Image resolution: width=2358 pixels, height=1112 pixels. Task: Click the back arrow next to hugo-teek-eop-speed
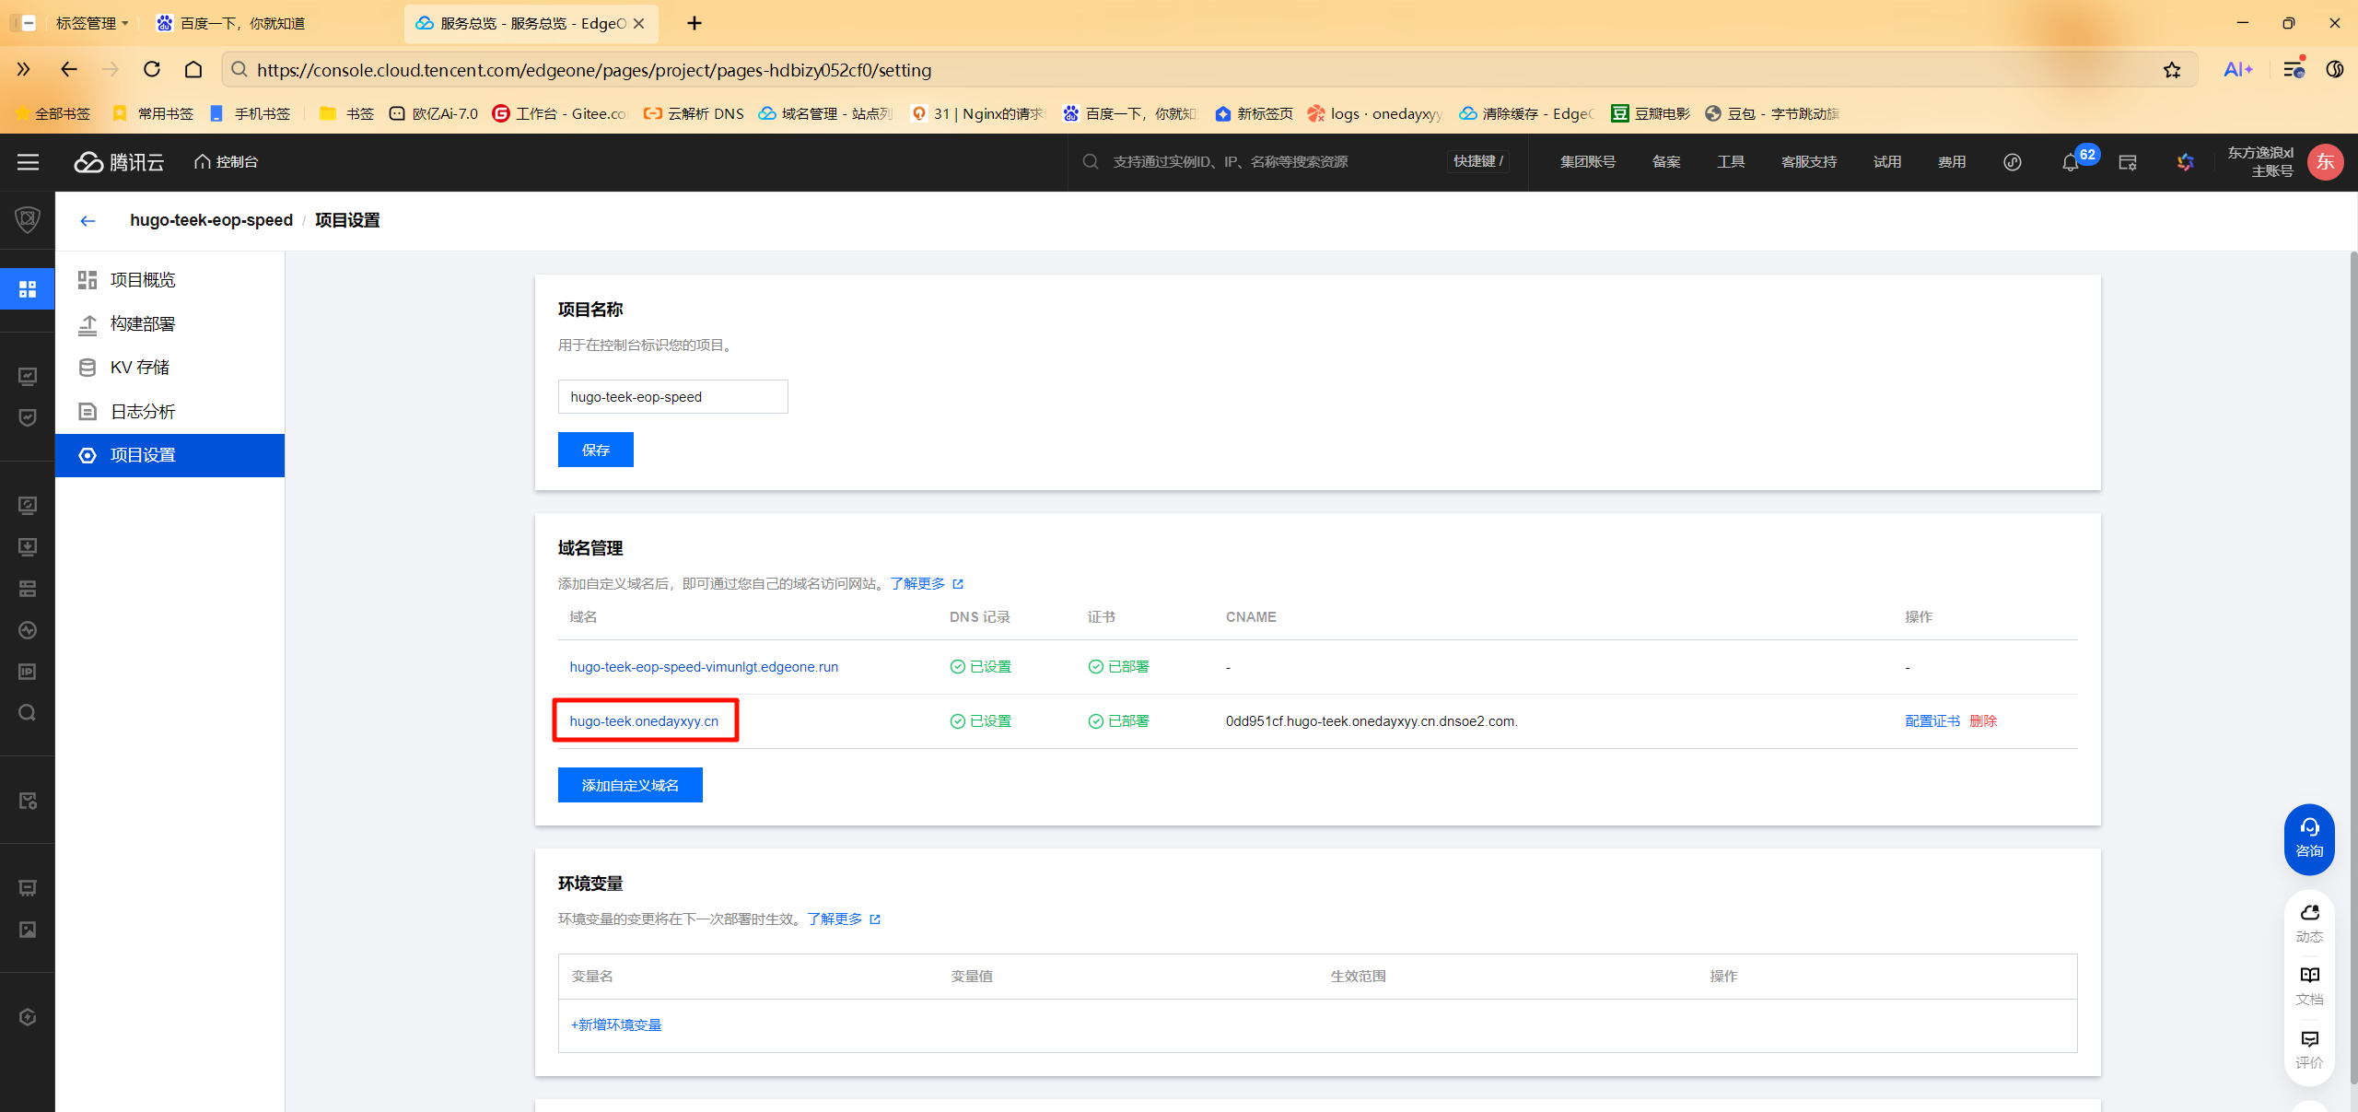pos(88,221)
